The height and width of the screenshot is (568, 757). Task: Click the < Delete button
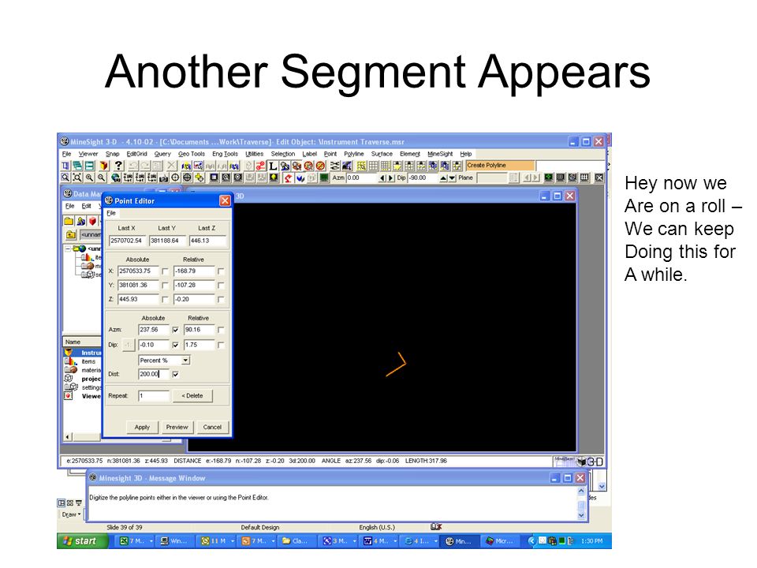(x=192, y=395)
